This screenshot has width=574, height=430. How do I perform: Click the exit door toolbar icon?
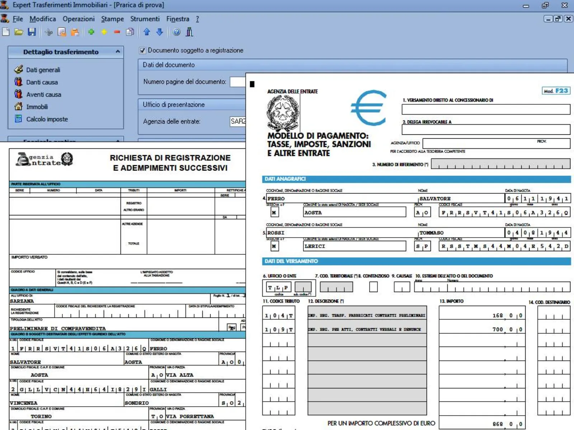[x=189, y=32]
